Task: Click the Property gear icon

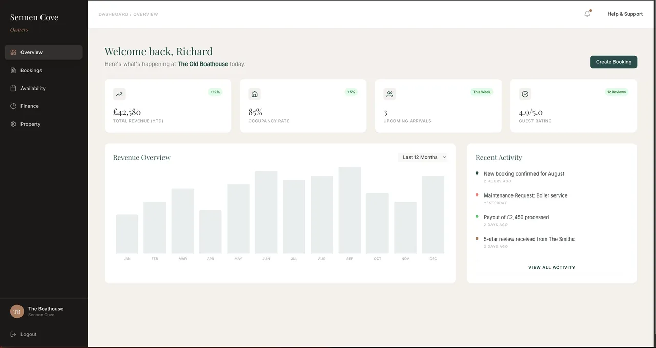Action: (13, 124)
